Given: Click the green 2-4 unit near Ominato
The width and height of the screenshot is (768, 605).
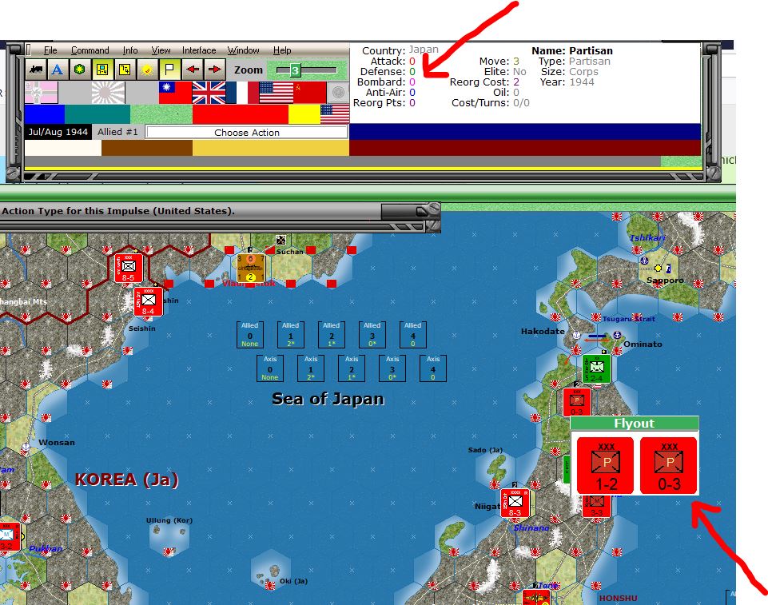Looking at the screenshot, I should [596, 368].
